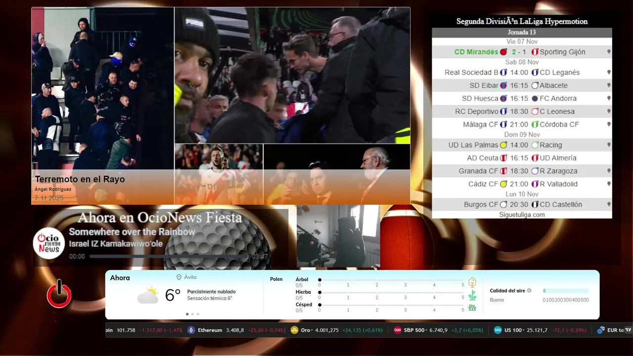Click the gold Oro icon in ticker
This screenshot has height=356, width=633.
[x=294, y=330]
